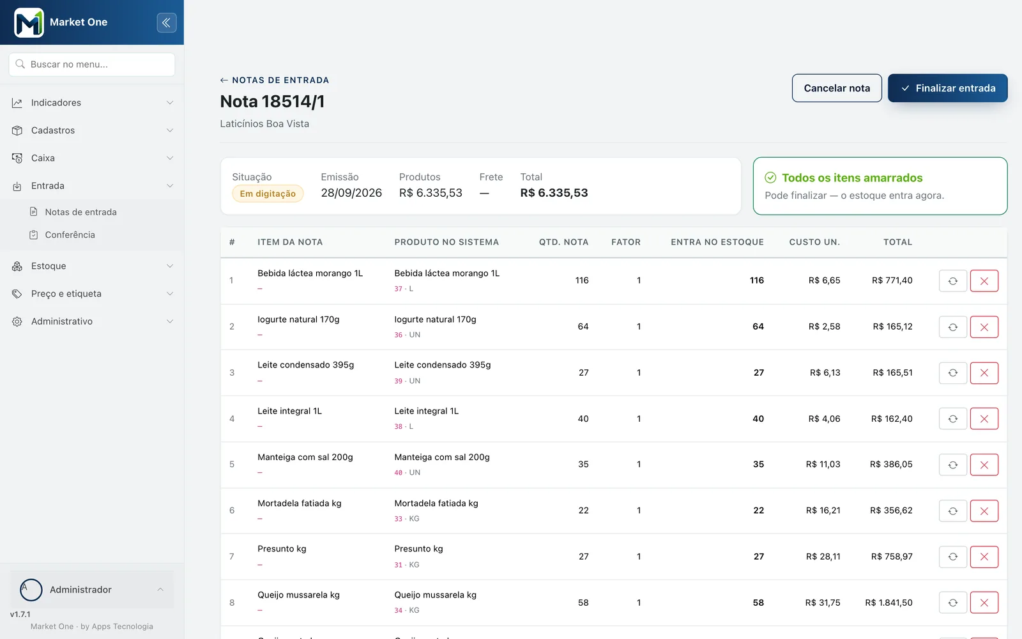This screenshot has height=639, width=1022.
Task: Click the Finalizar entrada button
Action: (948, 88)
